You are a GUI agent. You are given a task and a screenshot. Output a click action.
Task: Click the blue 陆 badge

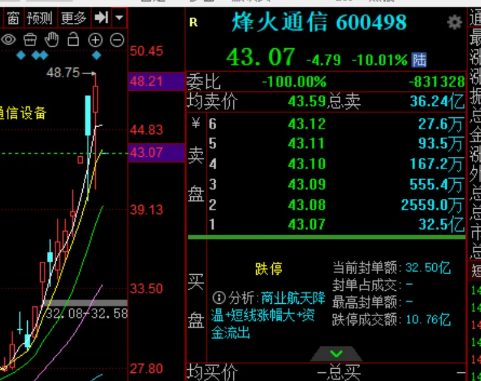coord(420,60)
